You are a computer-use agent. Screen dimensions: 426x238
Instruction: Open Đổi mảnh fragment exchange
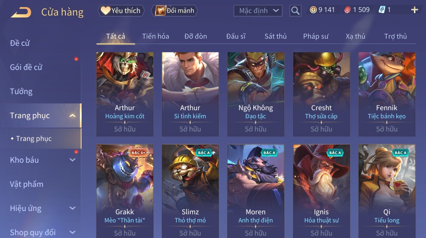click(x=175, y=11)
